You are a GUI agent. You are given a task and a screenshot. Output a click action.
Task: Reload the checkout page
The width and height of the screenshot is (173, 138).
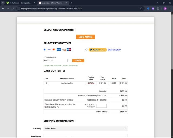coord(13,8)
